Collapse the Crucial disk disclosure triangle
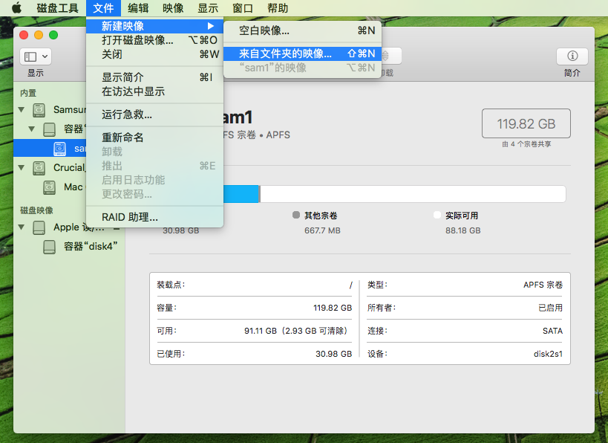Viewport: 608px width, 443px height. click(x=22, y=168)
